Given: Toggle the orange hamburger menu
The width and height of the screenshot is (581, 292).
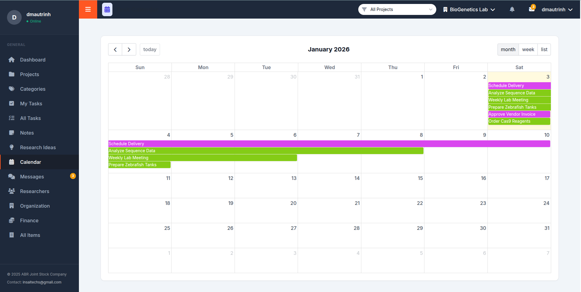Looking at the screenshot, I should [x=88, y=9].
